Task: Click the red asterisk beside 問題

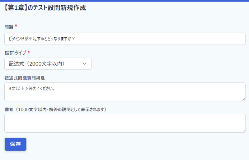Action: [x=16, y=26]
